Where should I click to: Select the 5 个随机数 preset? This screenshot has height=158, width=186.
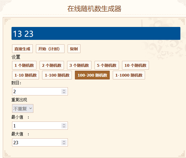tap(107, 65)
